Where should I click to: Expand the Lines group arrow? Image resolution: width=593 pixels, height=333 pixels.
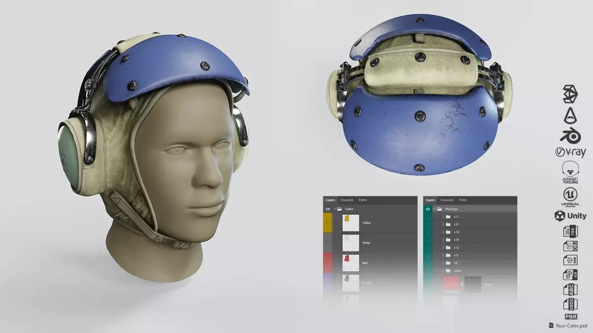pos(443,270)
